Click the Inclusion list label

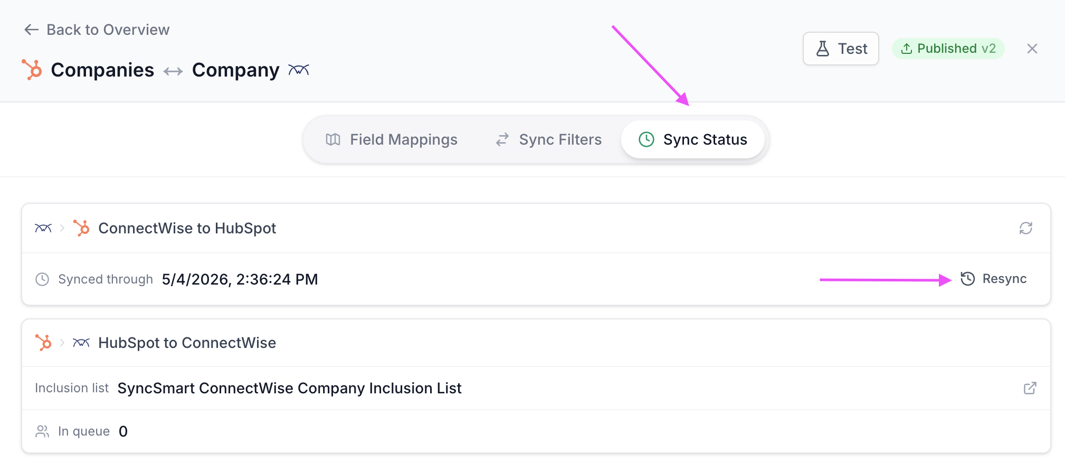[72, 388]
